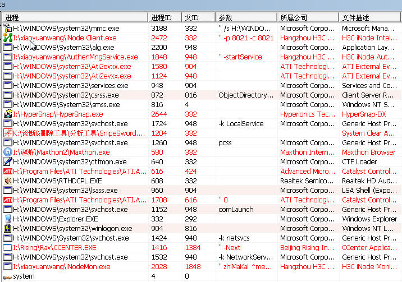Click the alg.exe window icon
Image resolution: width=402 pixels, height=282 pixels.
pyautogui.click(x=8, y=47)
